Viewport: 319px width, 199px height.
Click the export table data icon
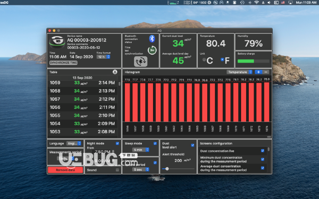[115, 72]
